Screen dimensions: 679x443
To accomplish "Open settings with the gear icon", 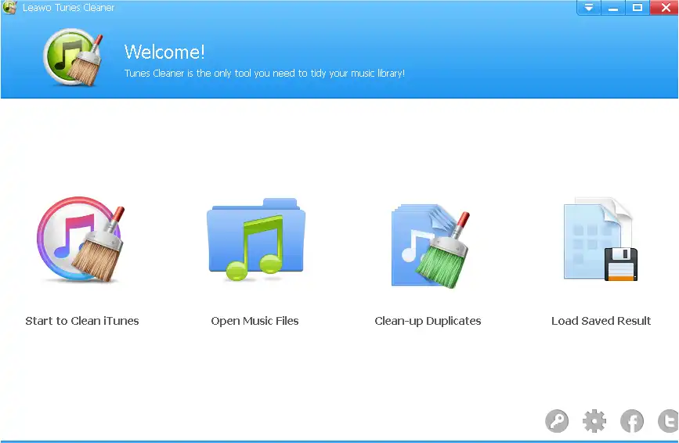I will click(x=594, y=422).
